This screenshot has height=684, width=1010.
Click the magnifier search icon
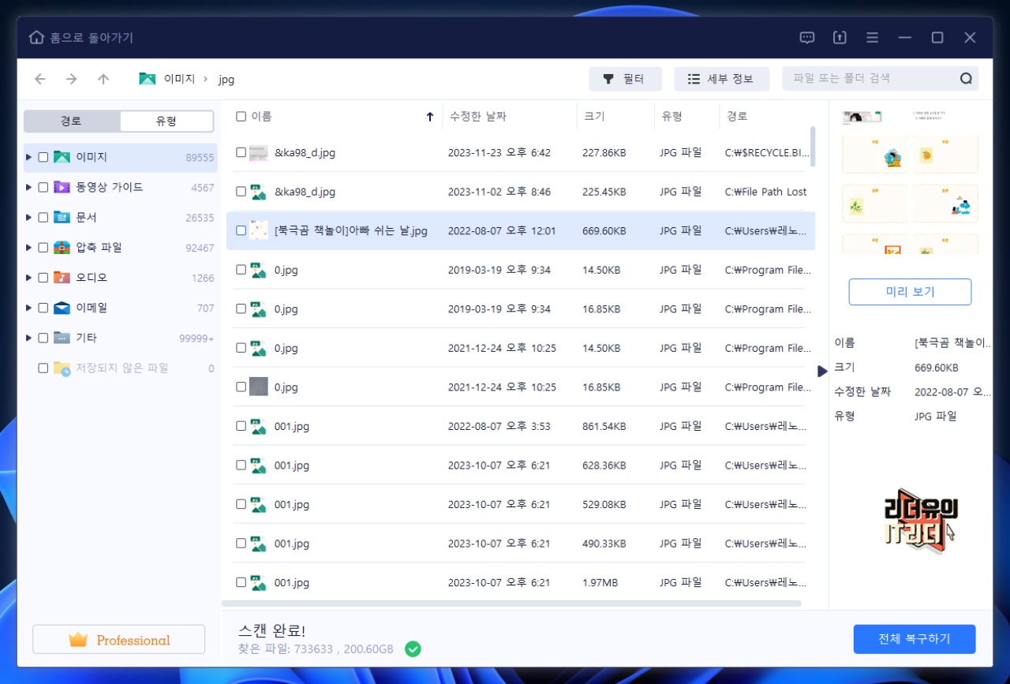click(966, 79)
